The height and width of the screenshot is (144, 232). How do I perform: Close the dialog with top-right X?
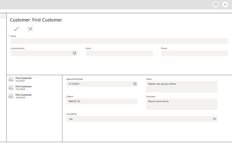point(225,4)
